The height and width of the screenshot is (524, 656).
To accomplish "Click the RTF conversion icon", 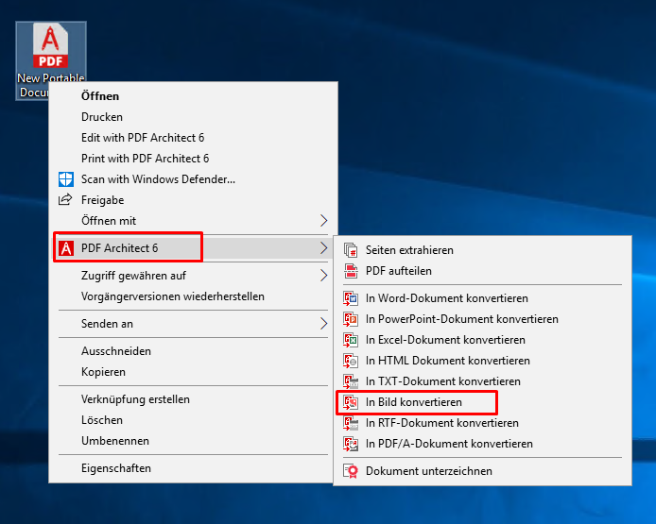I will [x=351, y=423].
